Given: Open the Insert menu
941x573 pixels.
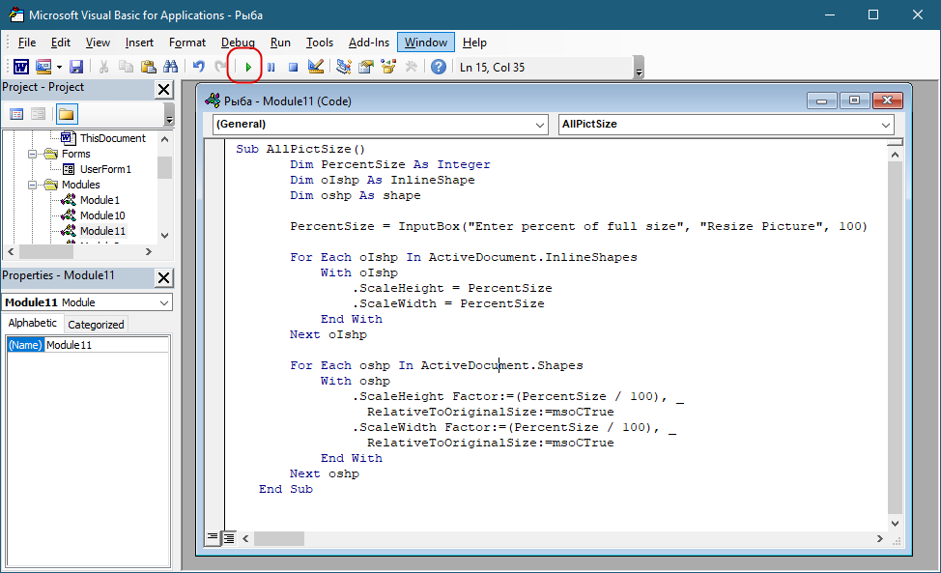Looking at the screenshot, I should 139,43.
